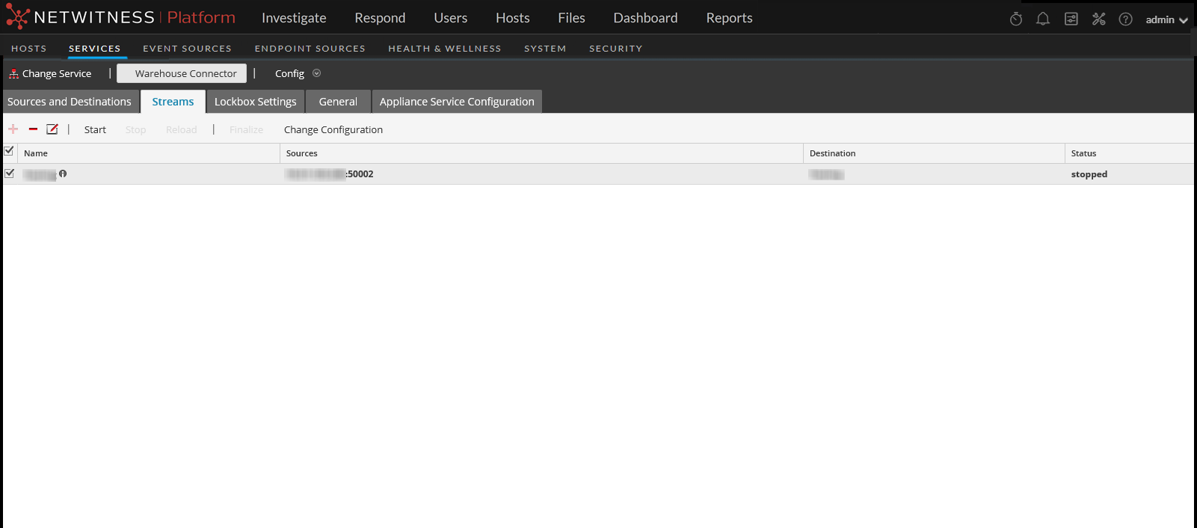Go to Health & Wellness menu
Image resolution: width=1197 pixels, height=528 pixels.
coord(444,49)
